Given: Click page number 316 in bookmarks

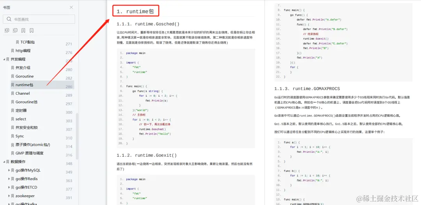Looking at the screenshot, I should pos(69,156).
